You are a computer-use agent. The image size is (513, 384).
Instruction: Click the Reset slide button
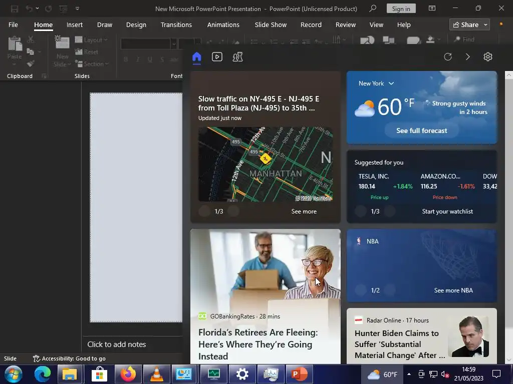86,51
